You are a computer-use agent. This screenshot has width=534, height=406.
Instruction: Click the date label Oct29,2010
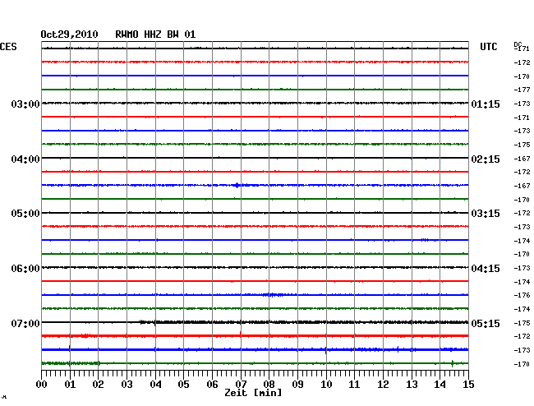coord(70,35)
